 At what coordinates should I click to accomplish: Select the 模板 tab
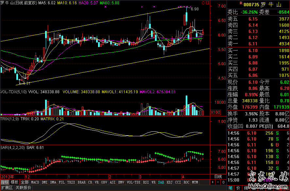pos(14,182)
